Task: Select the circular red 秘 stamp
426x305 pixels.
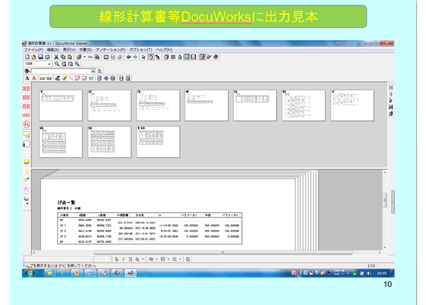Action: pyautogui.click(x=26, y=124)
